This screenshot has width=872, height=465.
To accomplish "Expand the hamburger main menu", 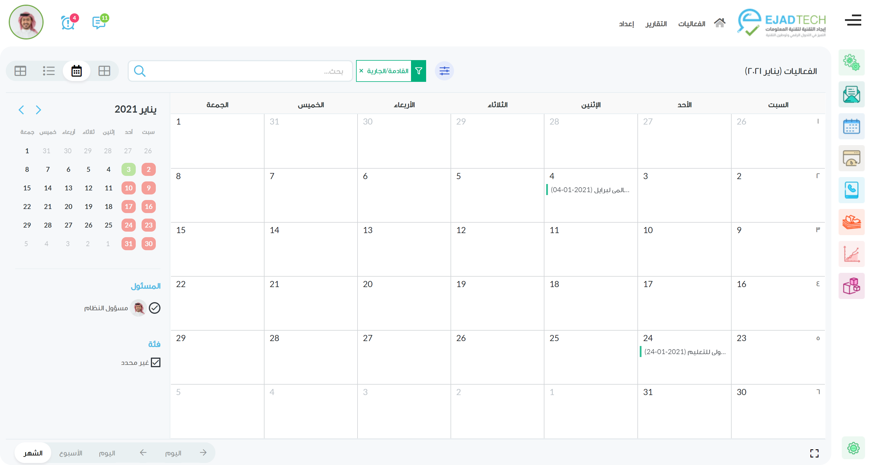I will tap(853, 20).
